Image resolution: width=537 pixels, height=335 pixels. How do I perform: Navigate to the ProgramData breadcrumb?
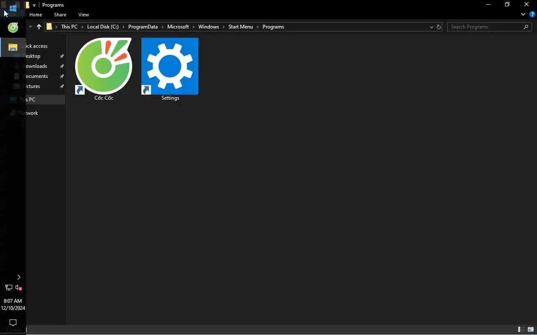143,27
